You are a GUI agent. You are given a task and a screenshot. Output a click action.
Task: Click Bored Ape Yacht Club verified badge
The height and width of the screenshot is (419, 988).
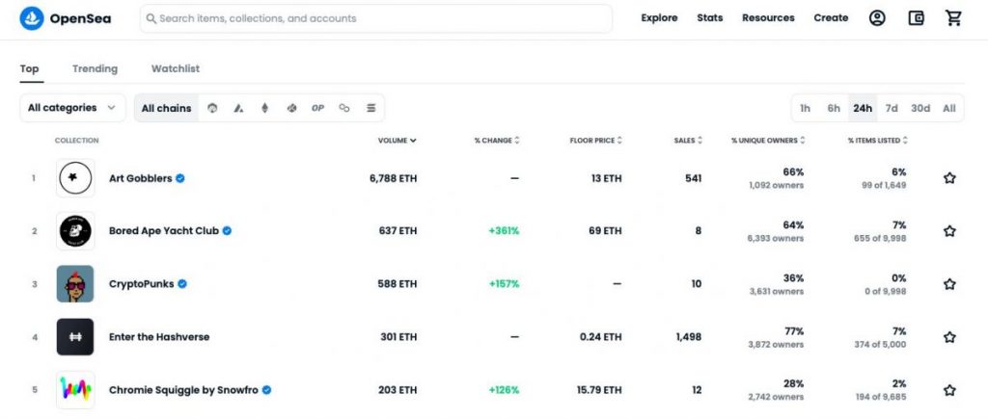(227, 231)
